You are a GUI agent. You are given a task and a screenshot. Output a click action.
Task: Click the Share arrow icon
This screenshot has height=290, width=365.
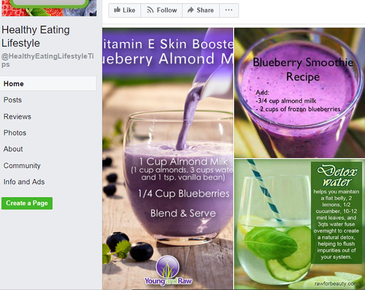[x=191, y=10]
